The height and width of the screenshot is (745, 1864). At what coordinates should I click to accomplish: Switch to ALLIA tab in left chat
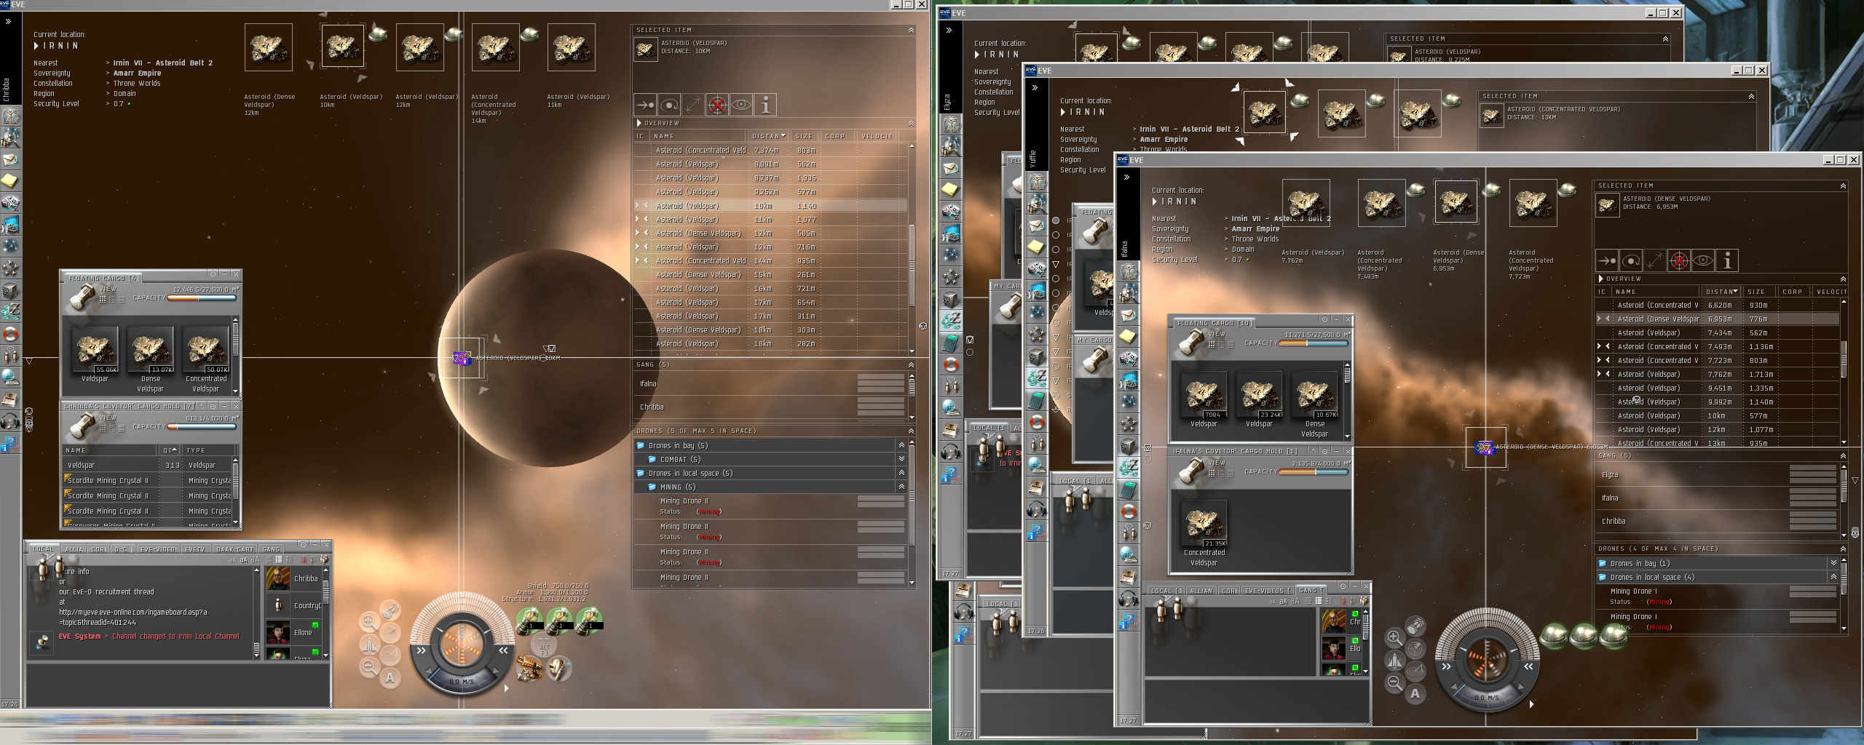coord(74,549)
